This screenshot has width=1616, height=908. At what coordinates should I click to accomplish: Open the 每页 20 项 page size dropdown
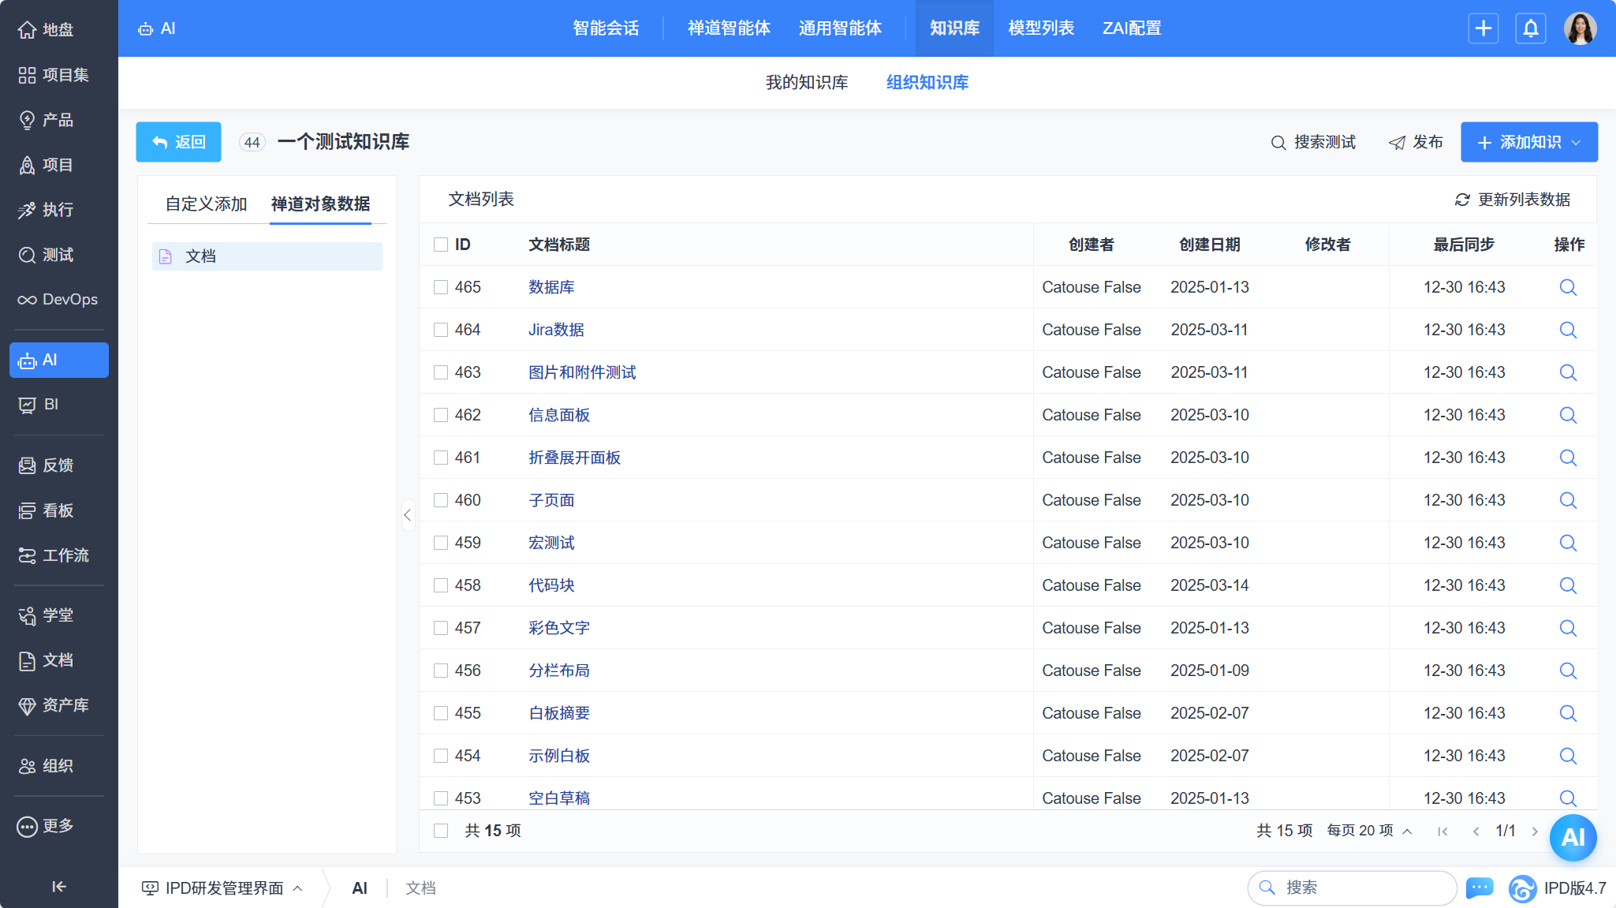click(1369, 831)
